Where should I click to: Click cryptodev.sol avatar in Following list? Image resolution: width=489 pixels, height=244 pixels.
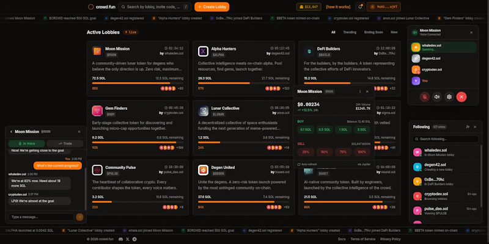tap(417, 196)
